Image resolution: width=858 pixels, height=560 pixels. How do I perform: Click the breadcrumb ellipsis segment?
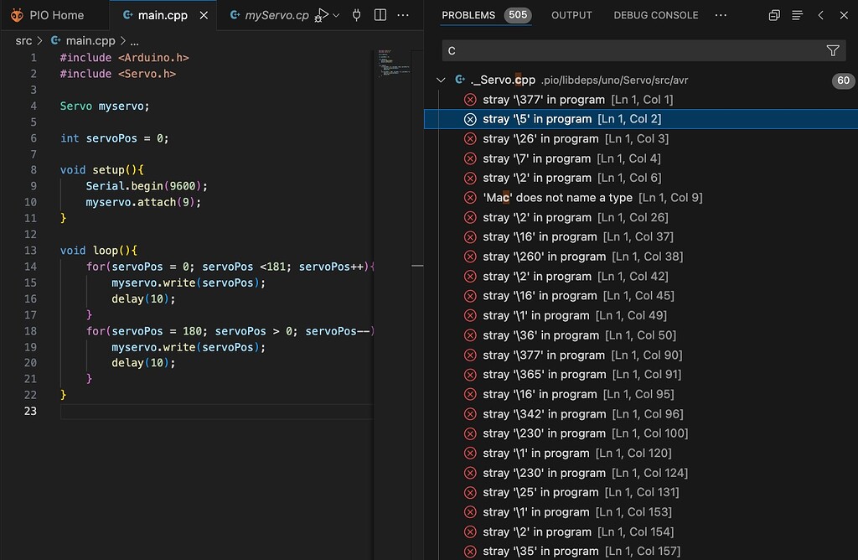135,41
